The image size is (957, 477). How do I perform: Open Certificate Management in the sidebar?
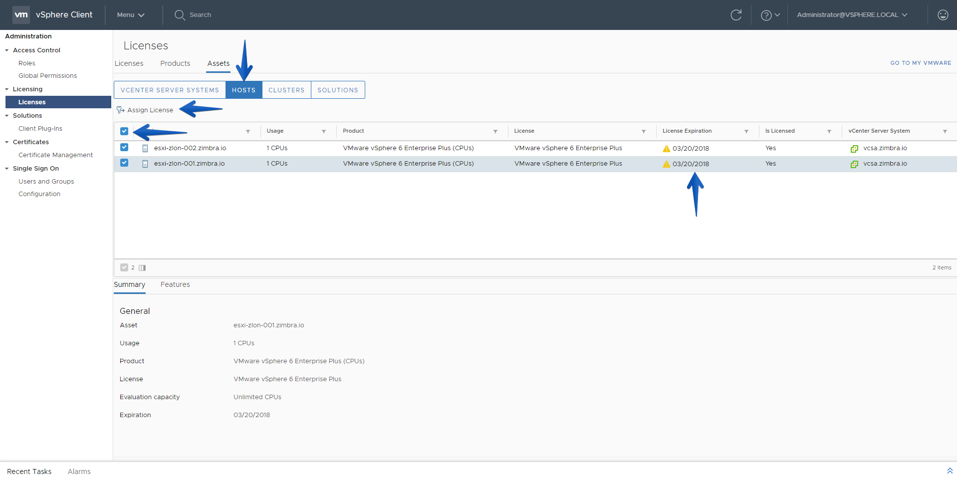pos(56,155)
